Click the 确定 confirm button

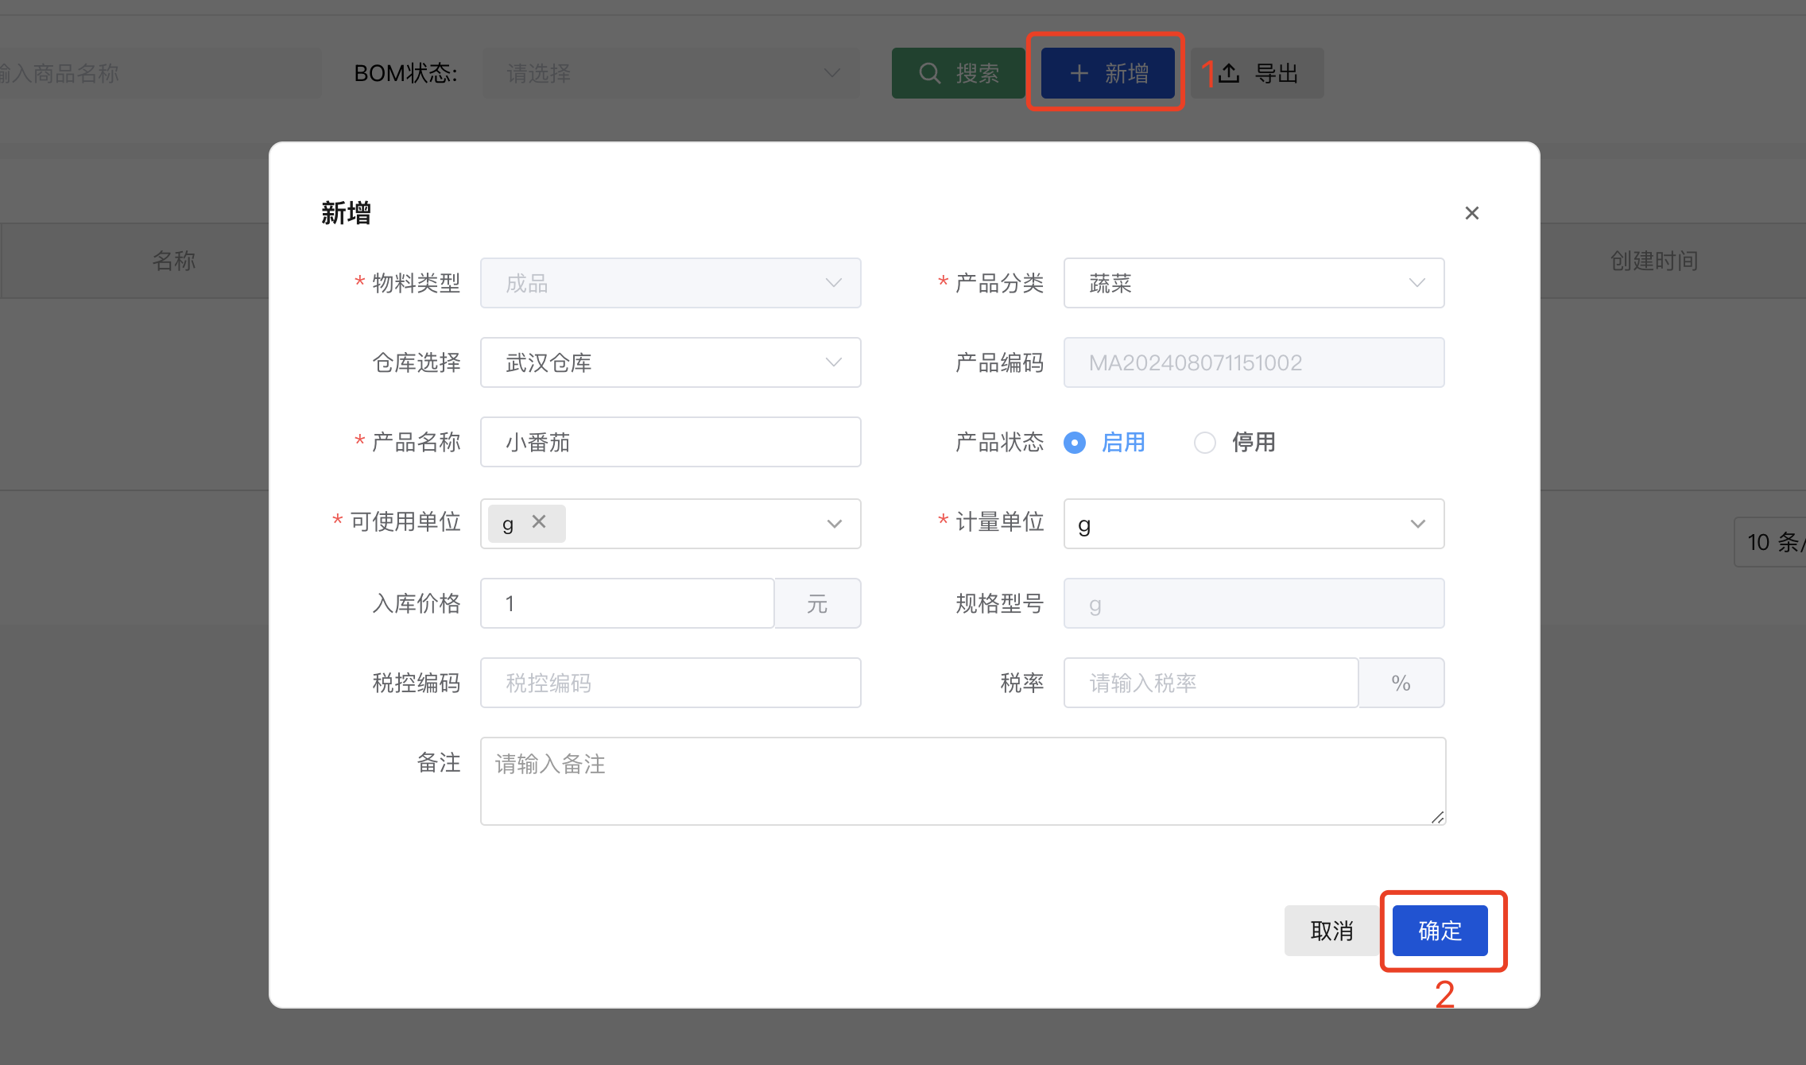[x=1440, y=931]
